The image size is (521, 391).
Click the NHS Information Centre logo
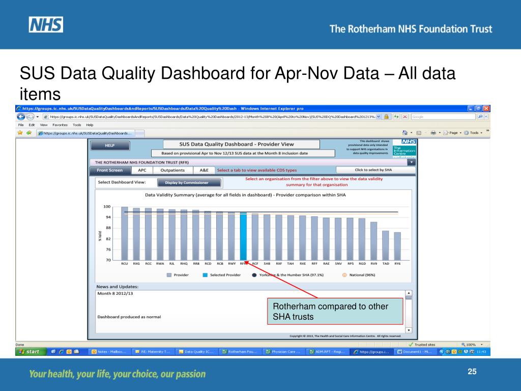coord(404,148)
